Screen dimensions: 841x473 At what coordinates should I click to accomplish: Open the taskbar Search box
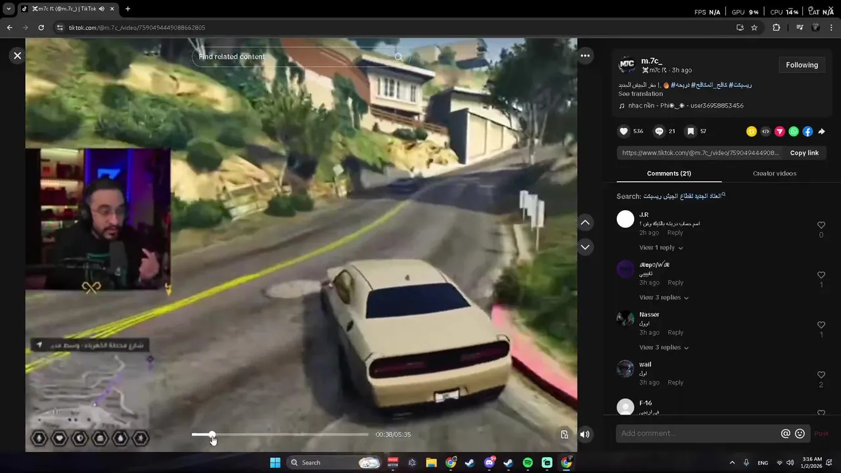point(335,462)
